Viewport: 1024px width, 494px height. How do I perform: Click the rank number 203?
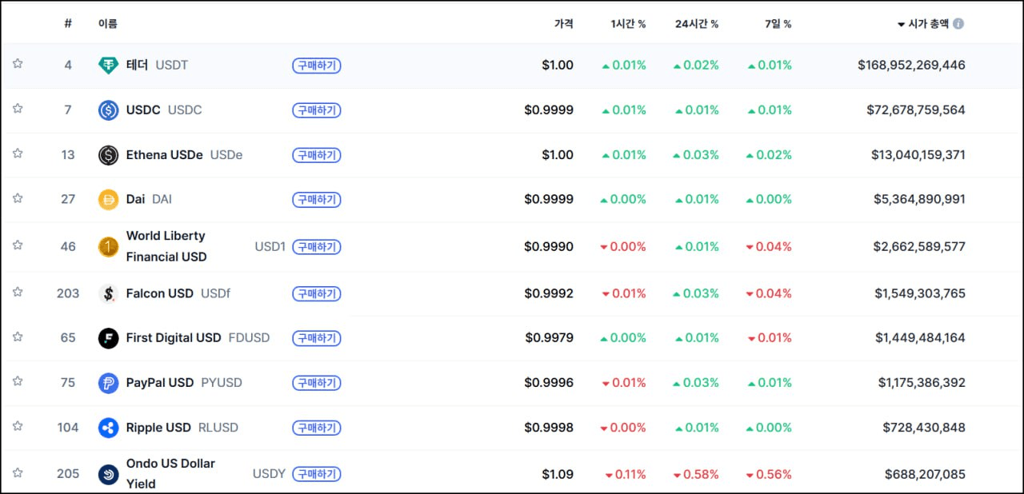coord(68,293)
